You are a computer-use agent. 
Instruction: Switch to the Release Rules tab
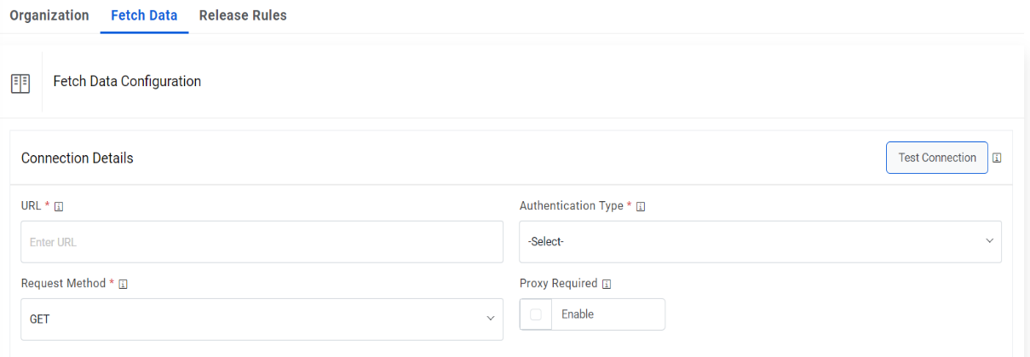tap(243, 15)
